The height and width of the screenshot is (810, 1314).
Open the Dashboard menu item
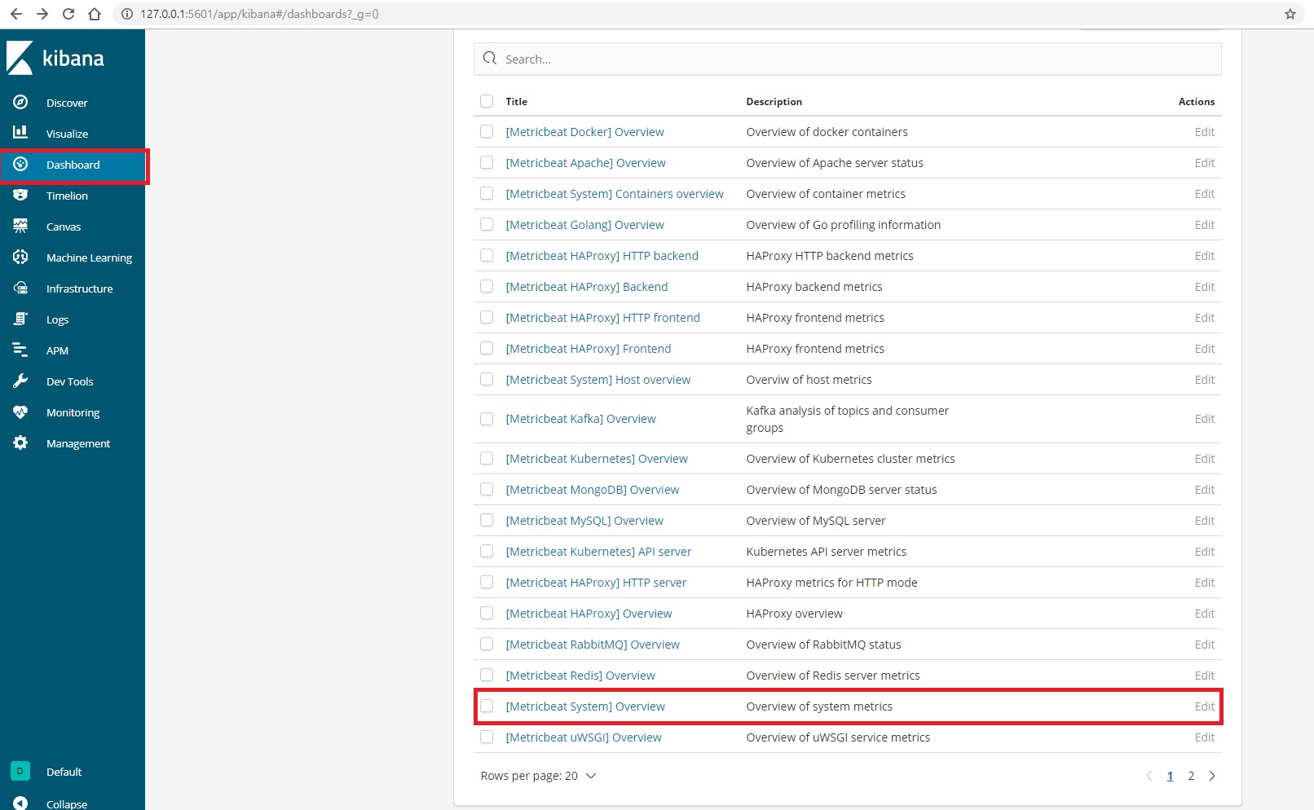point(73,165)
